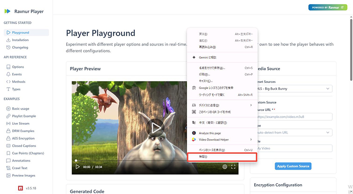Image resolution: width=353 pixels, height=194 pixels.
Task: Click the page vertical scrollbar
Action: (x=351, y=49)
